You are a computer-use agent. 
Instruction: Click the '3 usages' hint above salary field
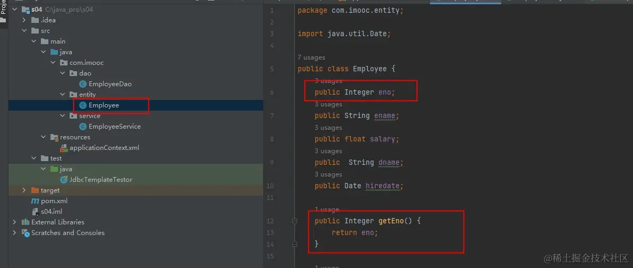328,128
